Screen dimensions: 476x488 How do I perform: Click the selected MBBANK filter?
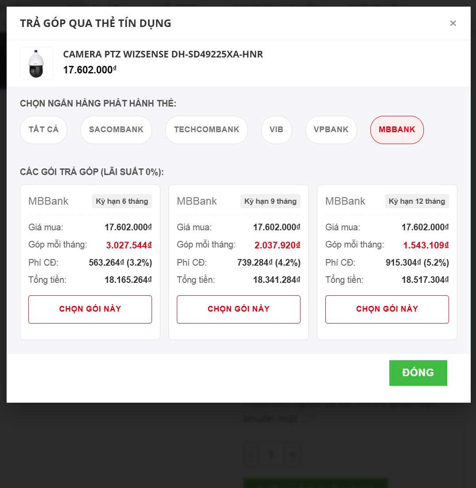tap(397, 130)
